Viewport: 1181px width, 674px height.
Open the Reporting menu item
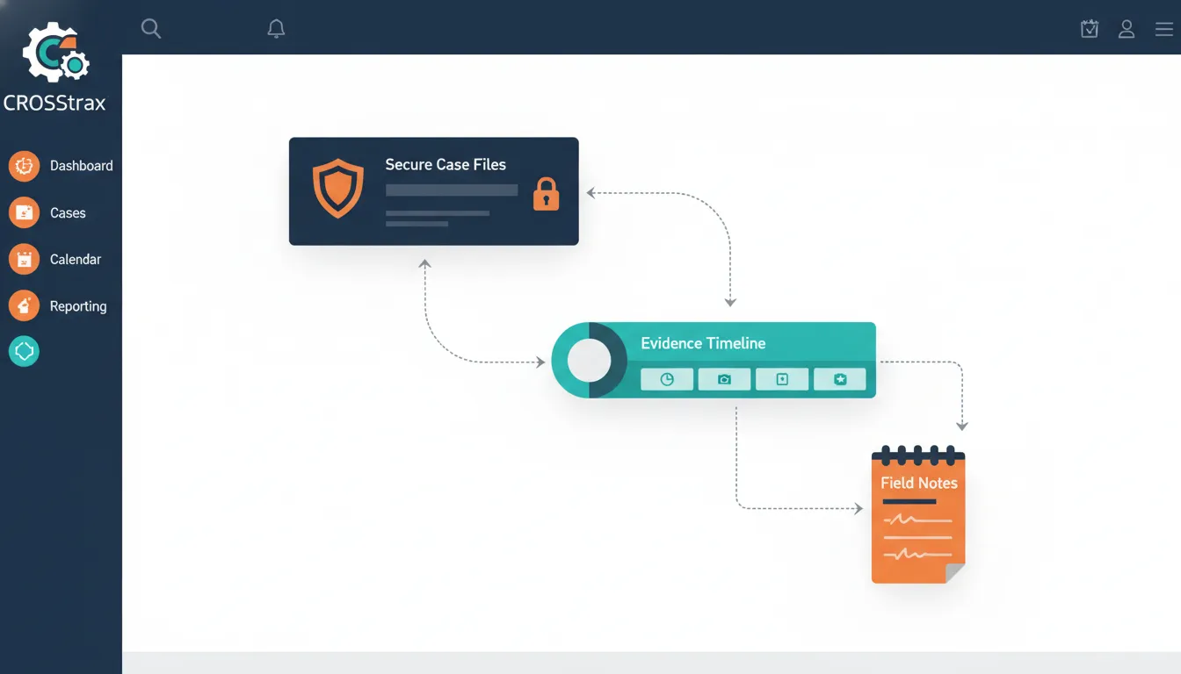[x=78, y=305]
